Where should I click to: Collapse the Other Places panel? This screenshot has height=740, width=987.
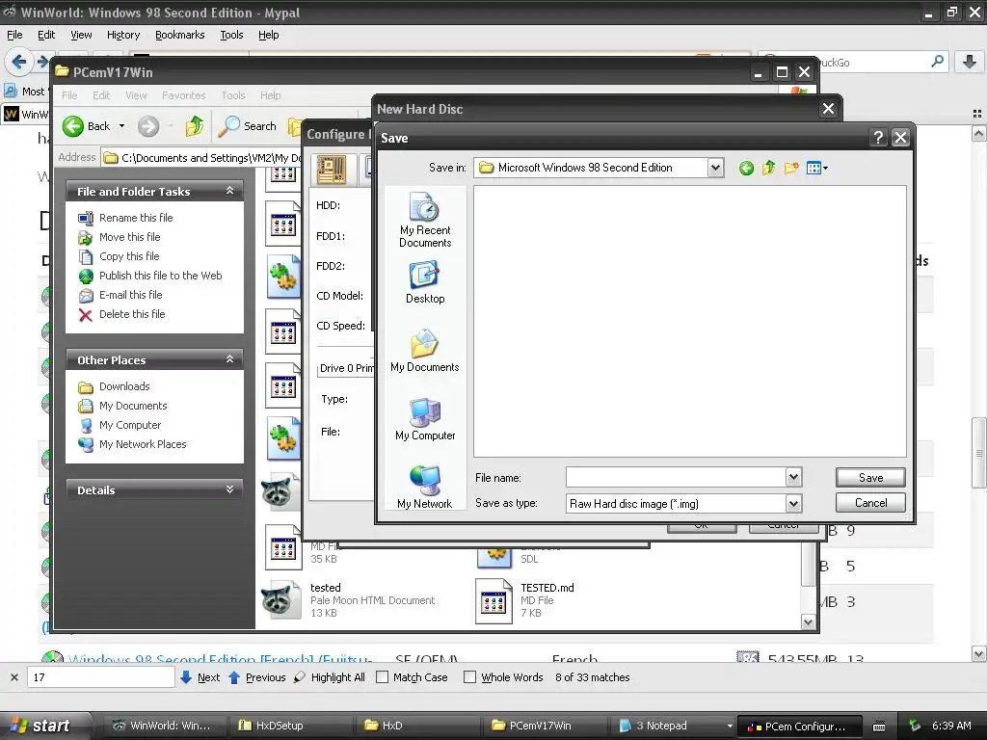[229, 359]
